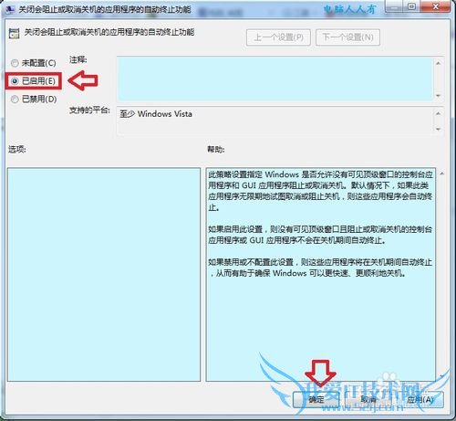Click the up arrow of the help text scrollbar

pyautogui.click(x=442, y=174)
